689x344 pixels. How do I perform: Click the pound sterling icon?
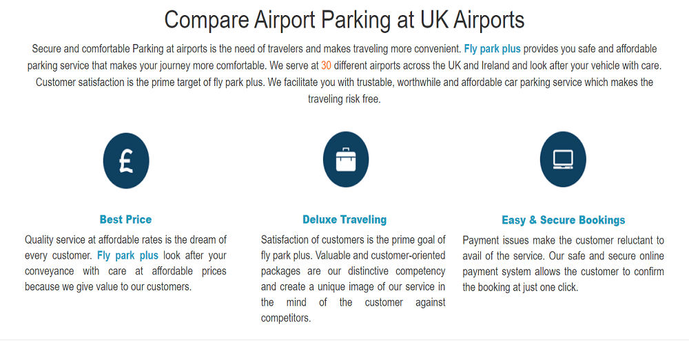tap(126, 161)
